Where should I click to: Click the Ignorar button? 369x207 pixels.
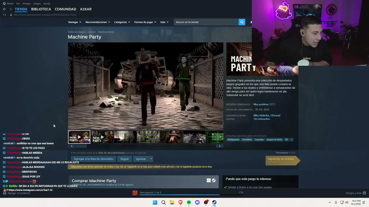pos(141,159)
